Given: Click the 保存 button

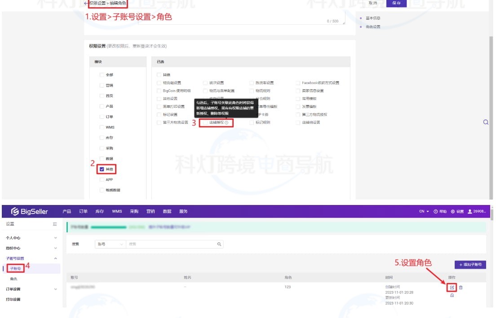Looking at the screenshot, I should pos(396,3).
